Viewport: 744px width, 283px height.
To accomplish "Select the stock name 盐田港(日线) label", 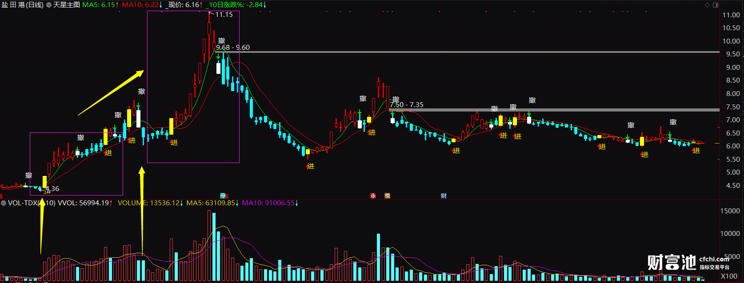I will click(22, 5).
